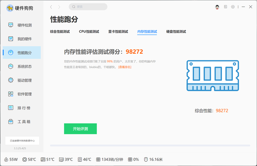Click the back navigation arrow

(x=51, y=7)
